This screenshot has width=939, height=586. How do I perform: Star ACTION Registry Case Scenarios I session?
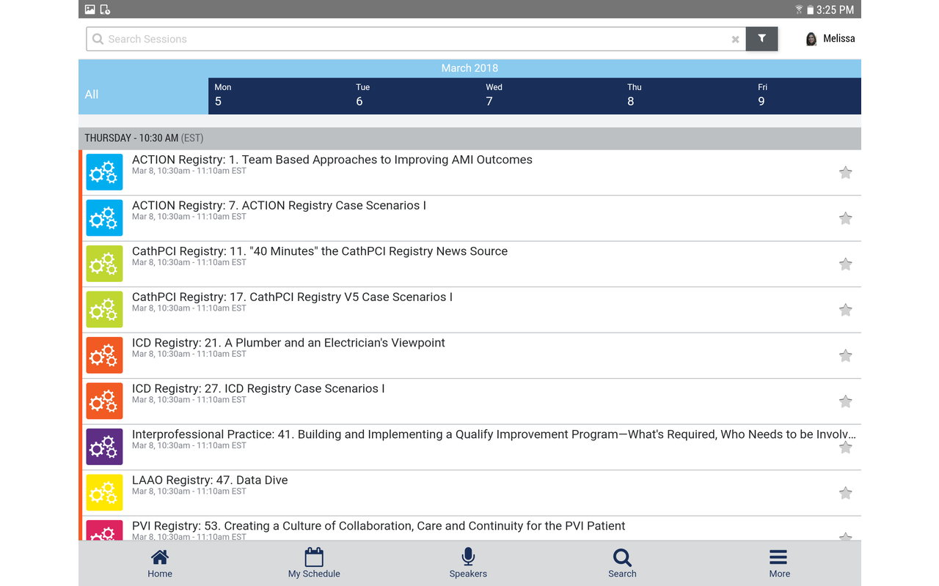[845, 218]
